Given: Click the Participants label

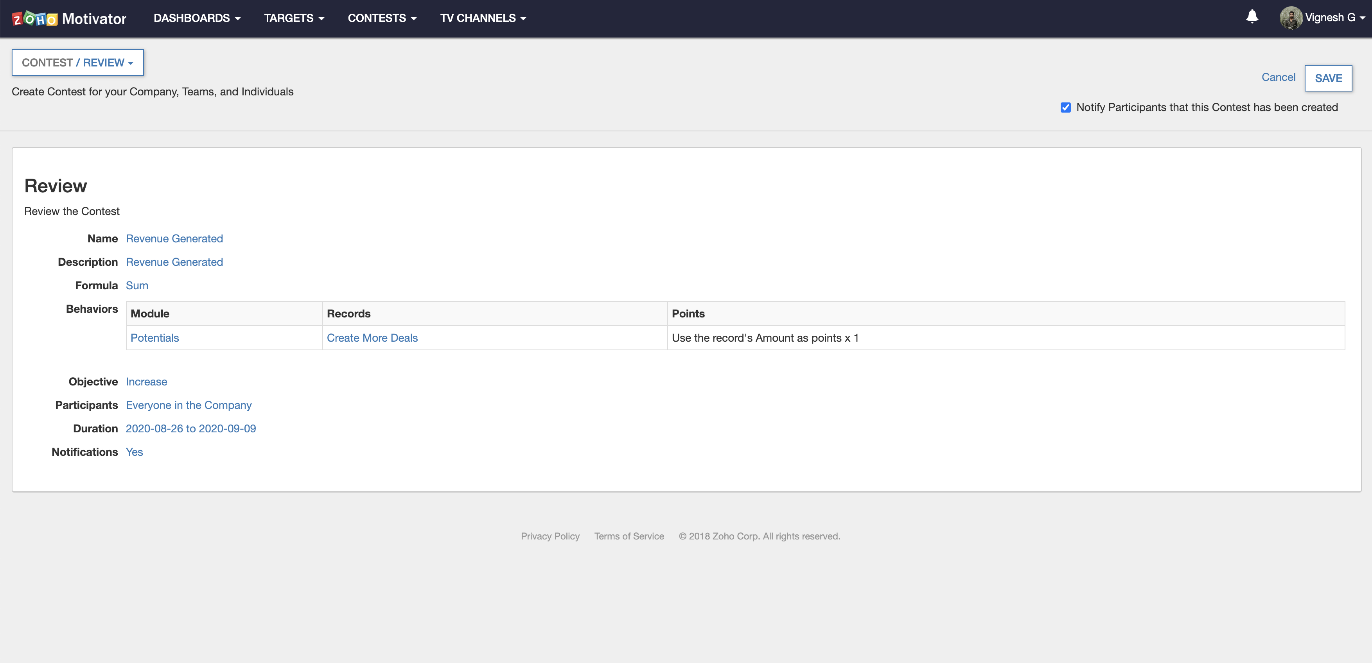Looking at the screenshot, I should 86,405.
